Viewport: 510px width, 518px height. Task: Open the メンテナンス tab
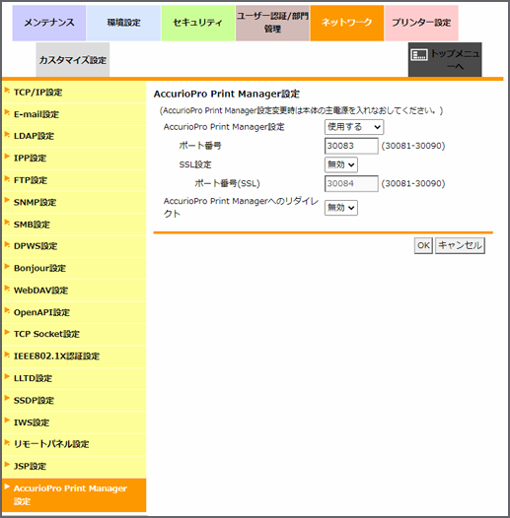(49, 23)
